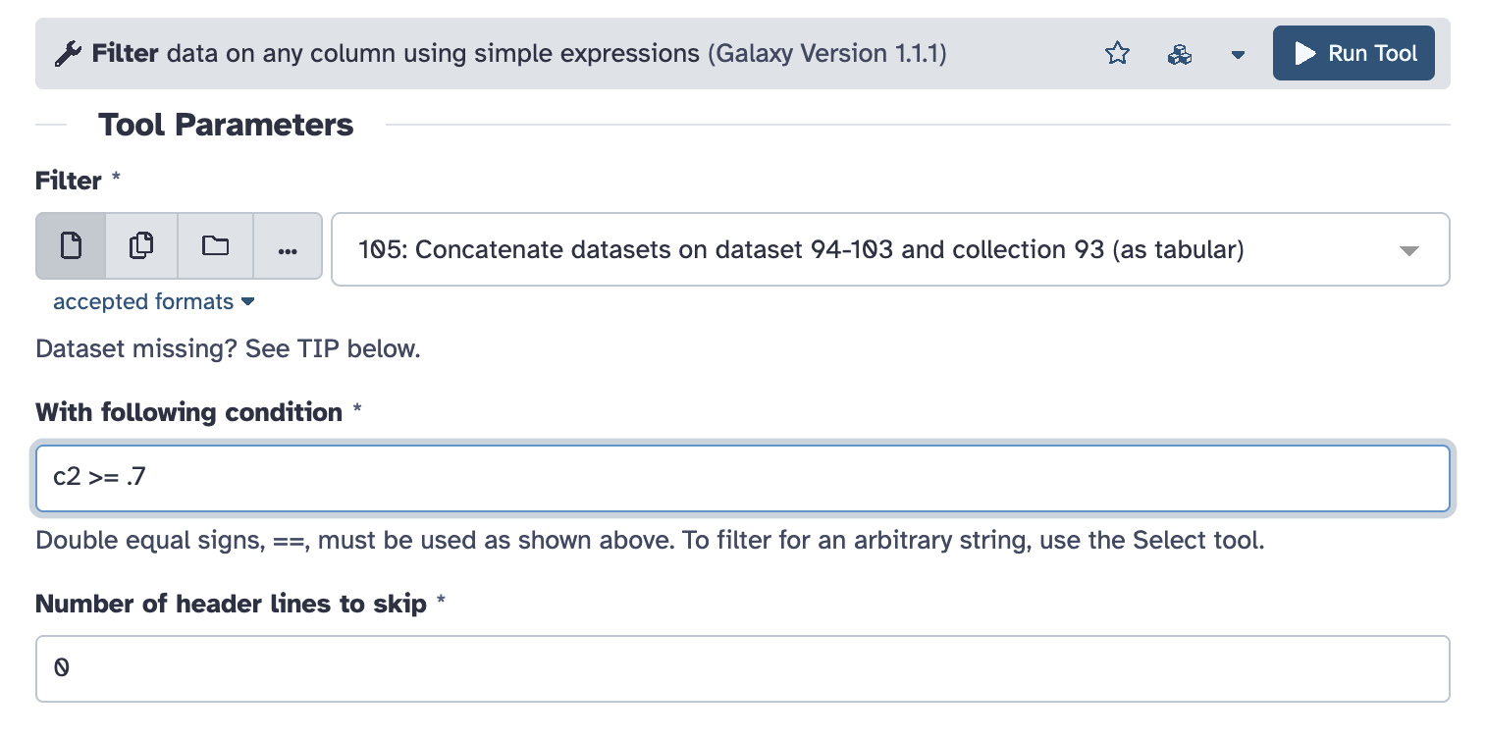Click 'Dataset missing? See TIP below' text

[x=228, y=349]
